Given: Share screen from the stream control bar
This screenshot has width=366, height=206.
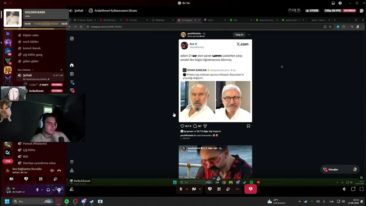Looking at the screenshot, I should click(210, 189).
